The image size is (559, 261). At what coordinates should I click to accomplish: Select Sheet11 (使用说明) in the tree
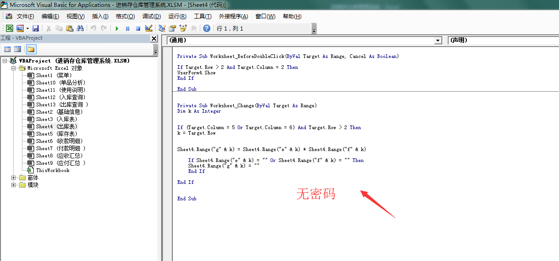[61, 90]
